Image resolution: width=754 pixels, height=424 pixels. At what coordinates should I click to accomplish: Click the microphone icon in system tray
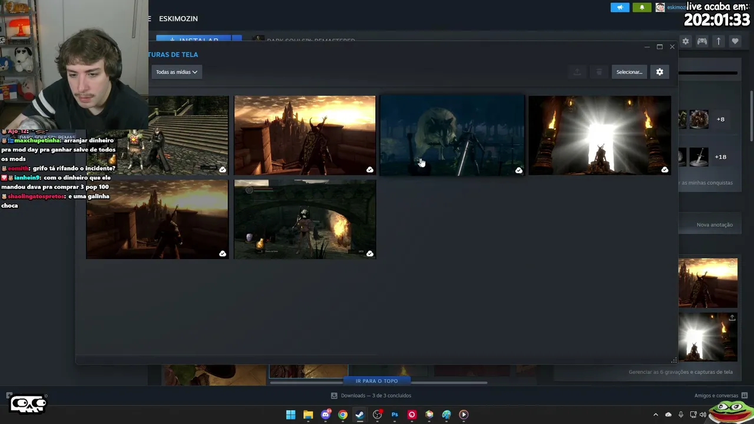click(x=681, y=415)
